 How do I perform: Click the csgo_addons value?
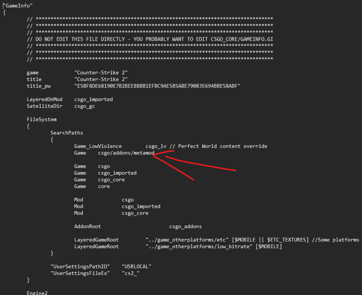click(x=186, y=227)
